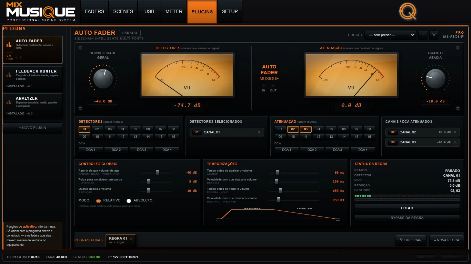Click the MIX Musique logo
This screenshot has width=471, height=264.
pos(41,11)
